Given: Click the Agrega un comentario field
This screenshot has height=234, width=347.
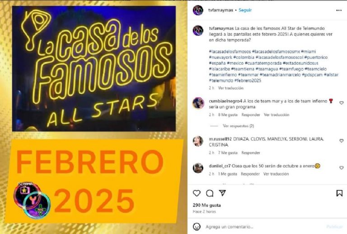Looking at the screenshot, I should [x=263, y=227].
